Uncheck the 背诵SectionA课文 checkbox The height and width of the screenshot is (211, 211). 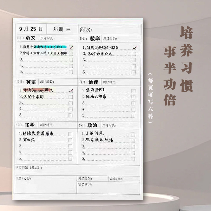[71, 91]
